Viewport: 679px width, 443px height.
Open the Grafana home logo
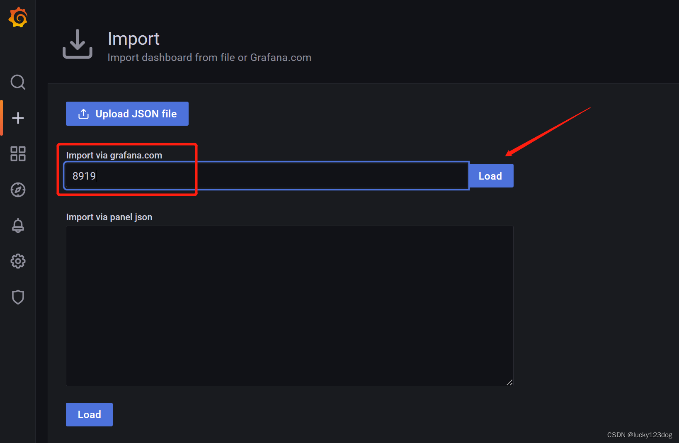pyautogui.click(x=18, y=17)
